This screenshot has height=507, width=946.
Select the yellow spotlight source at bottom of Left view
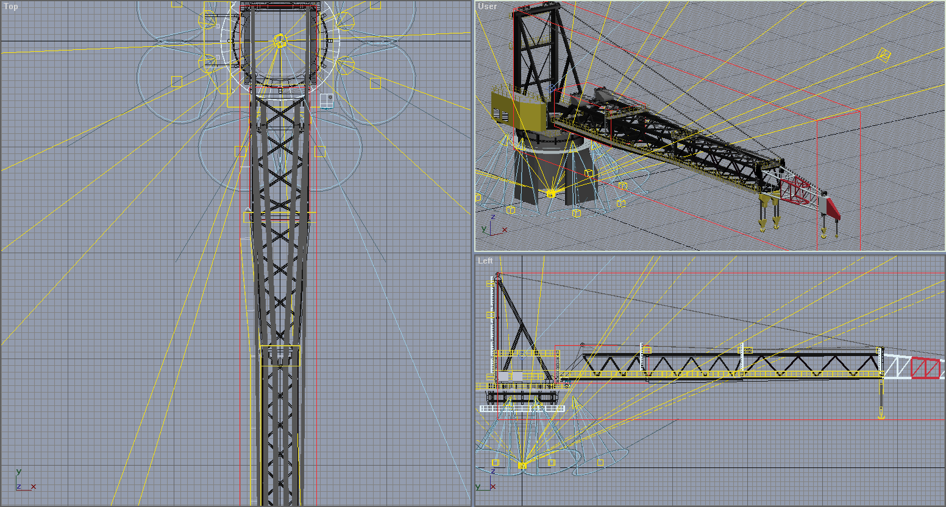click(x=522, y=466)
